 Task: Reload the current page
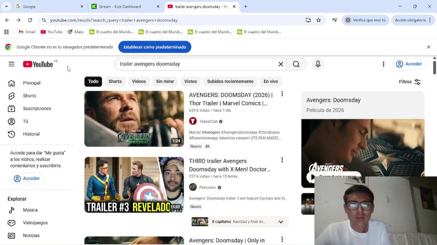coord(30,20)
